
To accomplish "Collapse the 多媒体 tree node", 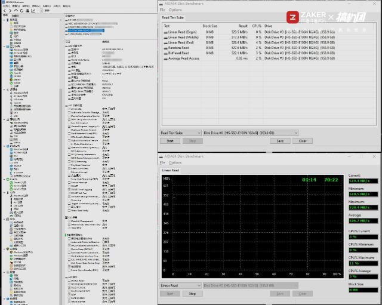I will (5, 90).
